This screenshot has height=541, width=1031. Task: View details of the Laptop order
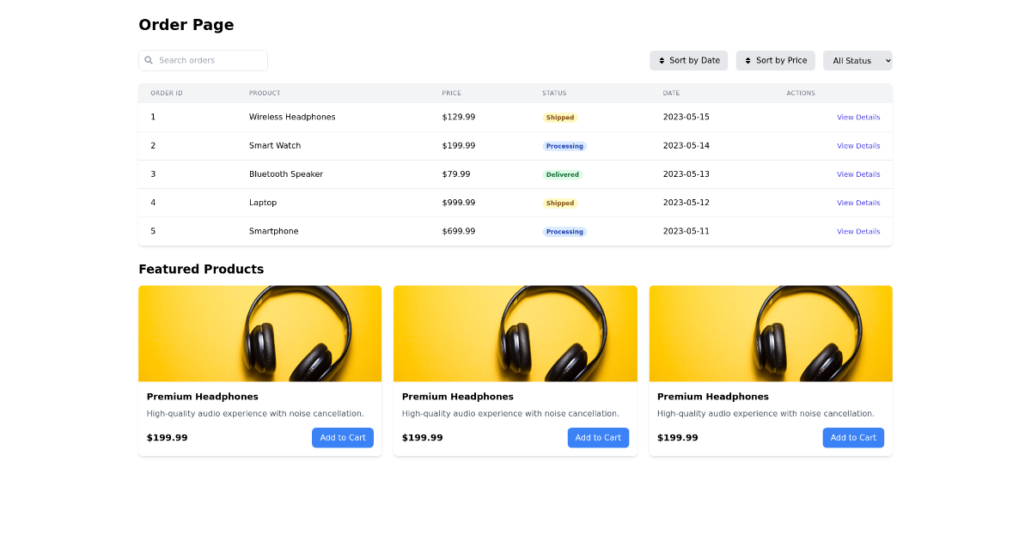pyautogui.click(x=858, y=203)
